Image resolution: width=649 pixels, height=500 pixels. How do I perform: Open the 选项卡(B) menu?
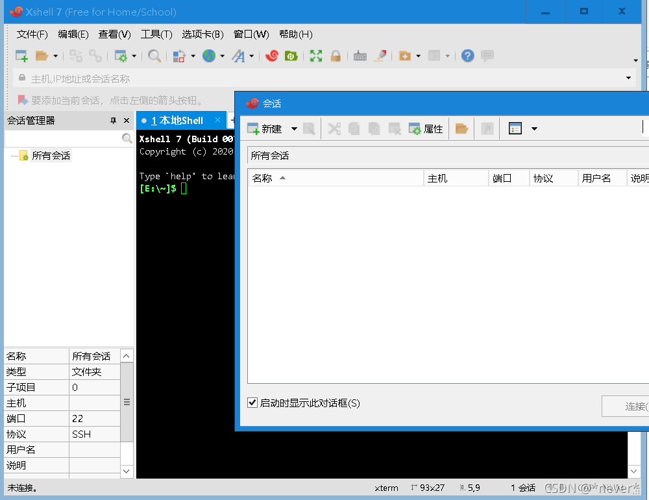(x=202, y=34)
